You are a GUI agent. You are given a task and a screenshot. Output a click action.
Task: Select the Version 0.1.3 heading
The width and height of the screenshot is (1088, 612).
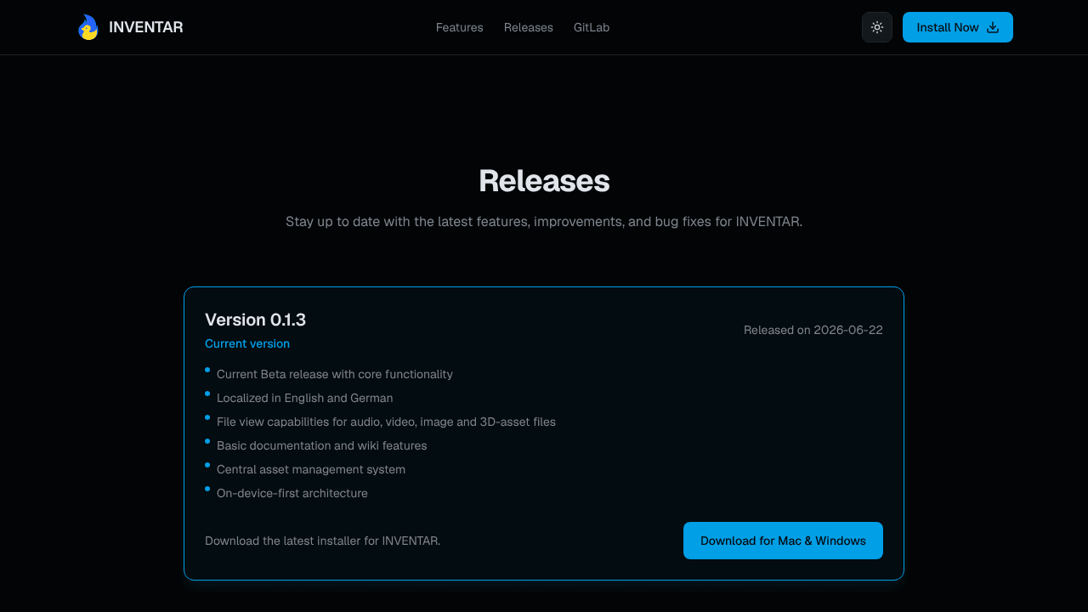255,320
